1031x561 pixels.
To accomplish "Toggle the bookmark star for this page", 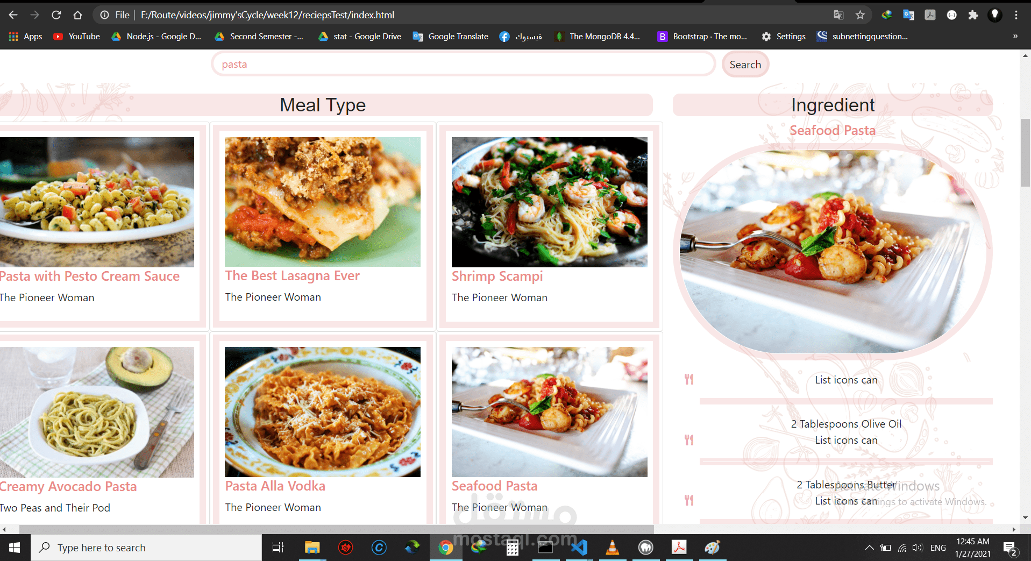I will coord(860,15).
